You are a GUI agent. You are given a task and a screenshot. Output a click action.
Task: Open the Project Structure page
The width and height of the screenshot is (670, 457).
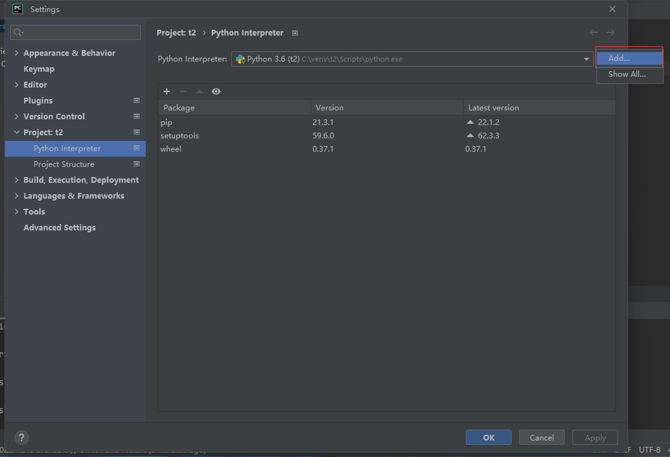point(64,164)
